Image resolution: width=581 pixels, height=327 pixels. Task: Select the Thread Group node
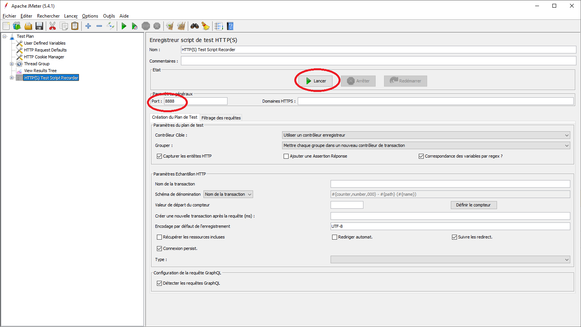tap(37, 64)
